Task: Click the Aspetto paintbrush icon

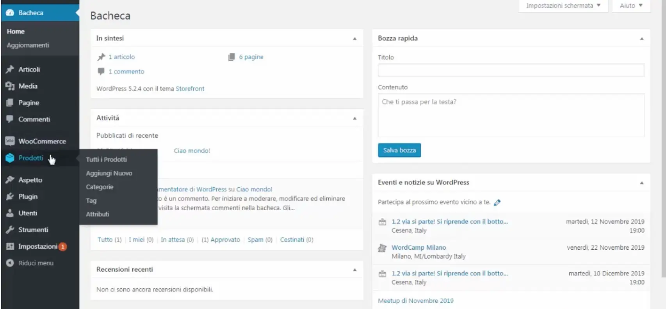Action: click(x=10, y=180)
